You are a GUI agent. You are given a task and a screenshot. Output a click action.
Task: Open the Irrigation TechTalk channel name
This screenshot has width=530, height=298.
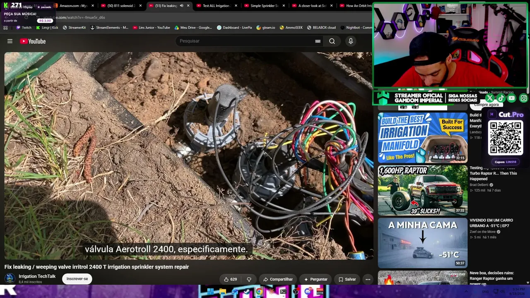(37, 276)
